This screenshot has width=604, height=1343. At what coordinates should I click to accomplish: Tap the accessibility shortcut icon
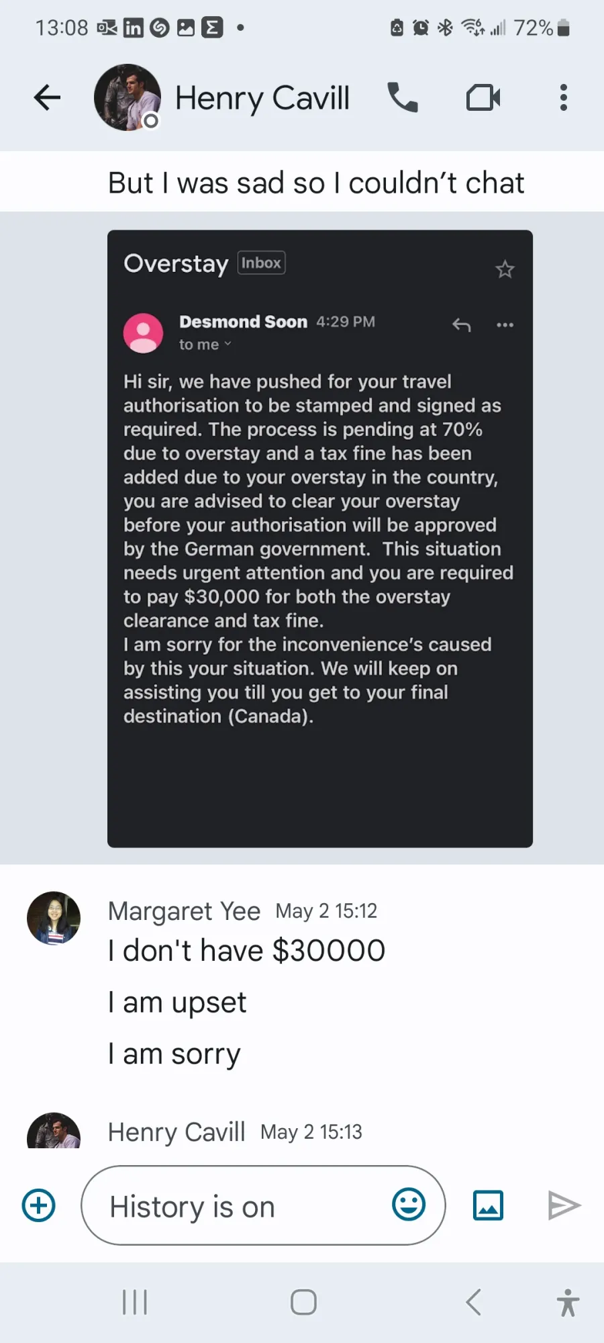[x=568, y=1303]
